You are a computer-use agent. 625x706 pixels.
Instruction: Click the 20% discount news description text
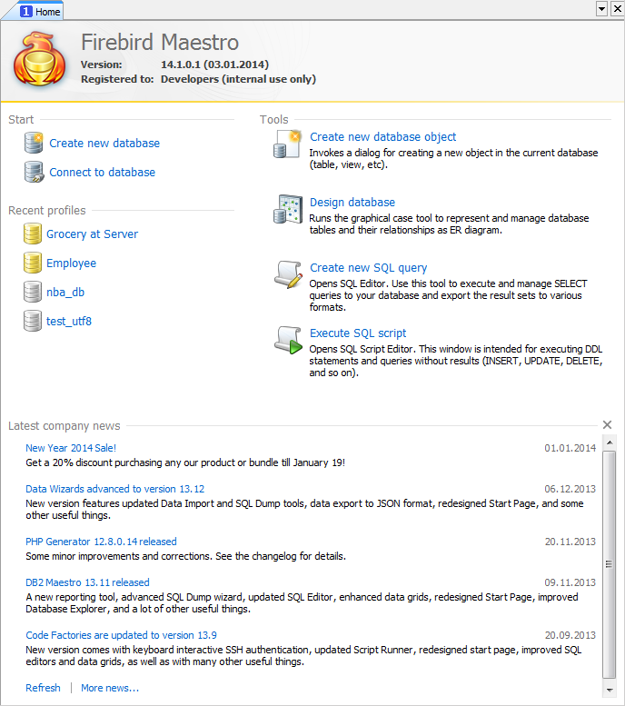pos(185,462)
